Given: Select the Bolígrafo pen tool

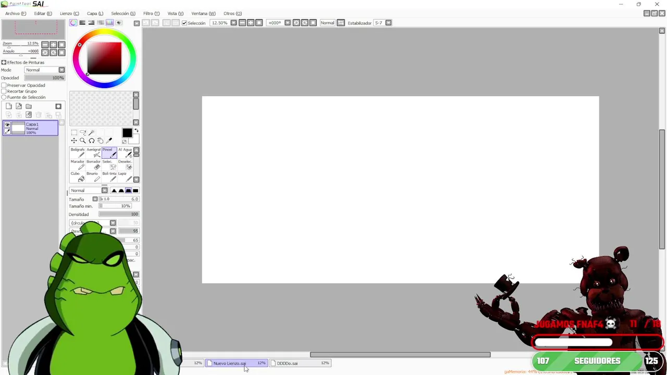Looking at the screenshot, I should [x=78, y=153].
